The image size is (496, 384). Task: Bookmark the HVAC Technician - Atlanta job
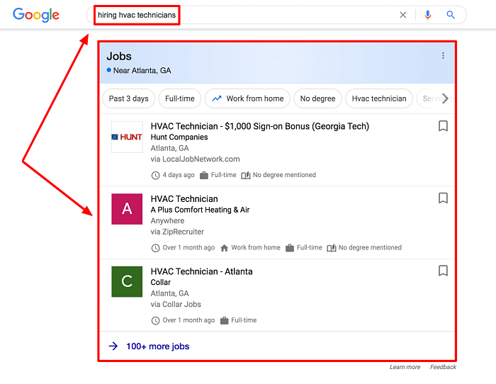[443, 271]
